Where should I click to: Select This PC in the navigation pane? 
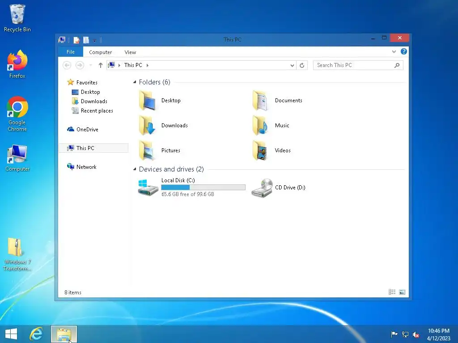tap(94, 148)
